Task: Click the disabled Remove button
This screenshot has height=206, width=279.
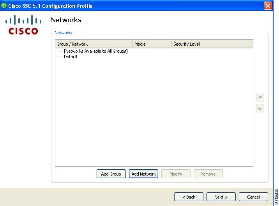Action: (x=208, y=174)
